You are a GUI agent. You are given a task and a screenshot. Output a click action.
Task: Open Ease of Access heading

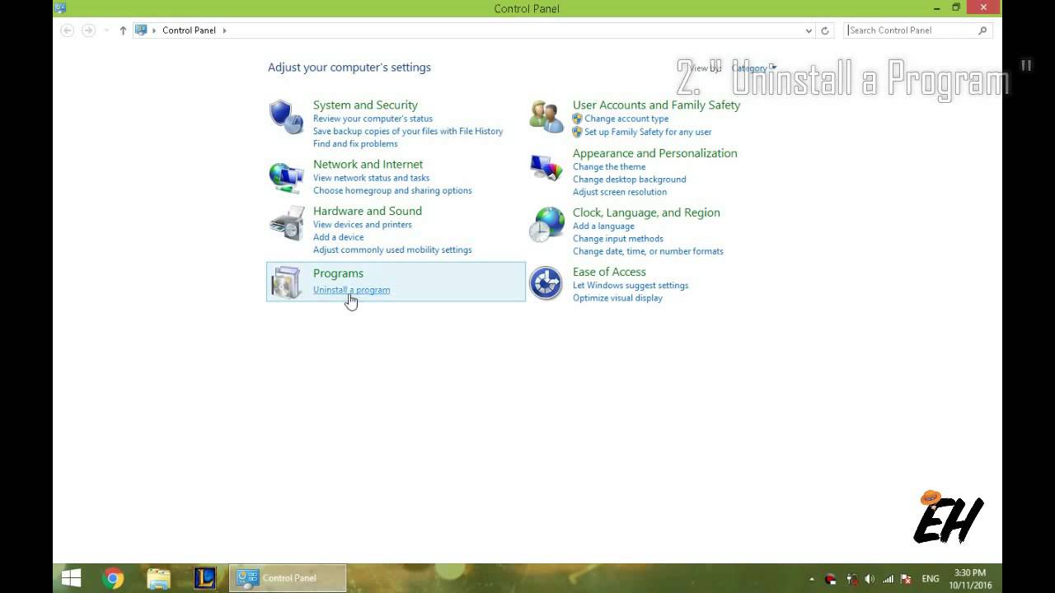(x=609, y=272)
